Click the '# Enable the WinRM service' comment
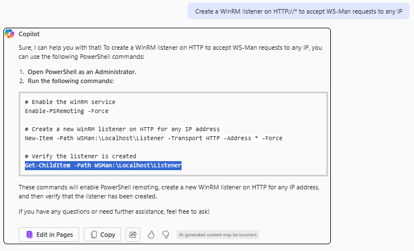This screenshot has height=251, width=414. point(70,102)
